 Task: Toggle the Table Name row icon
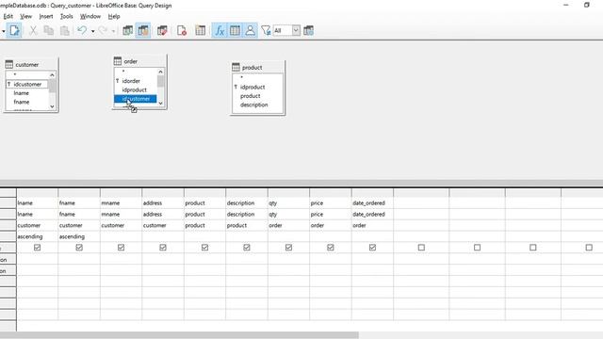[235, 30]
